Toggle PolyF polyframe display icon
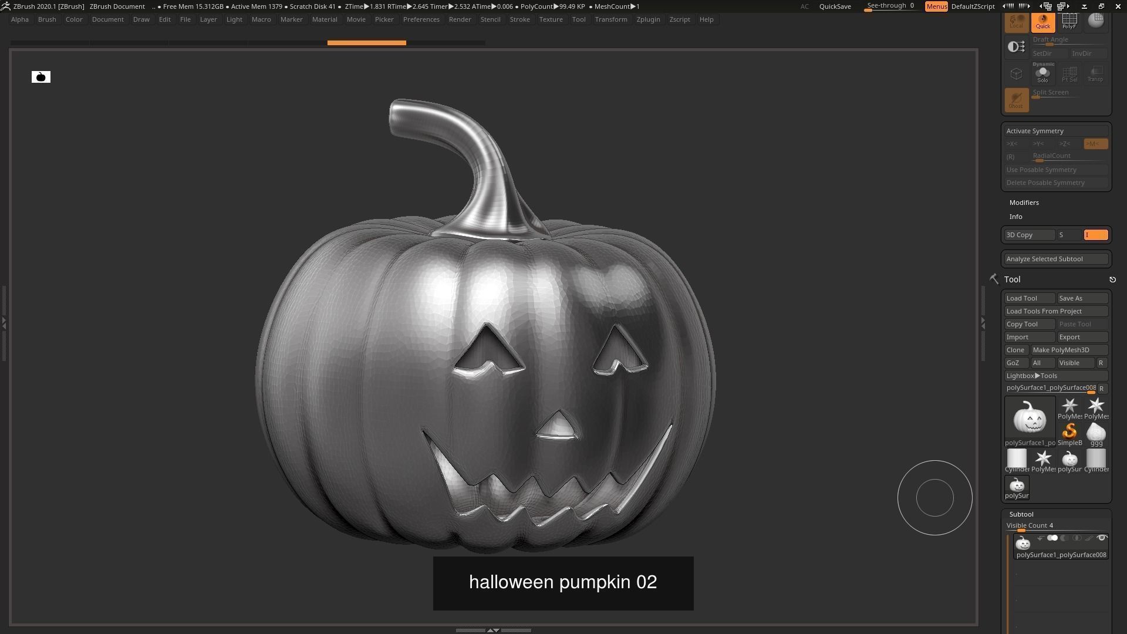Viewport: 1127px width, 634px height. [x=1069, y=22]
